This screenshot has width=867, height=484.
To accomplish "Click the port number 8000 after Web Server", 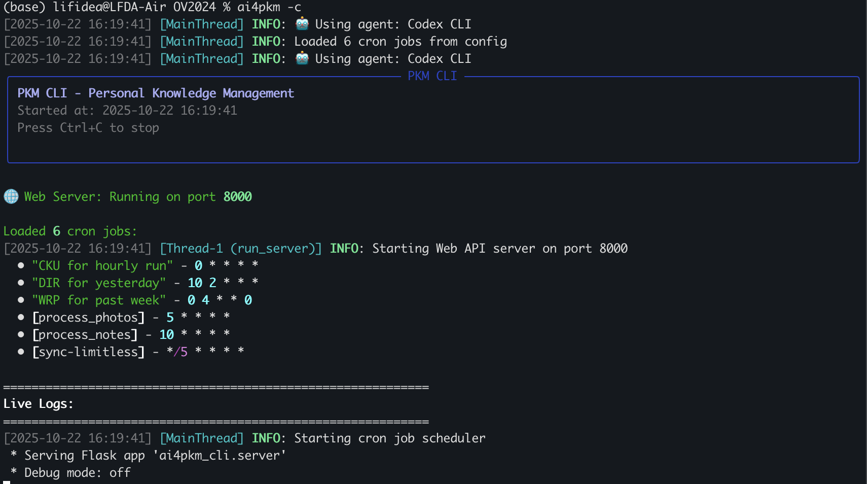I will click(x=237, y=196).
